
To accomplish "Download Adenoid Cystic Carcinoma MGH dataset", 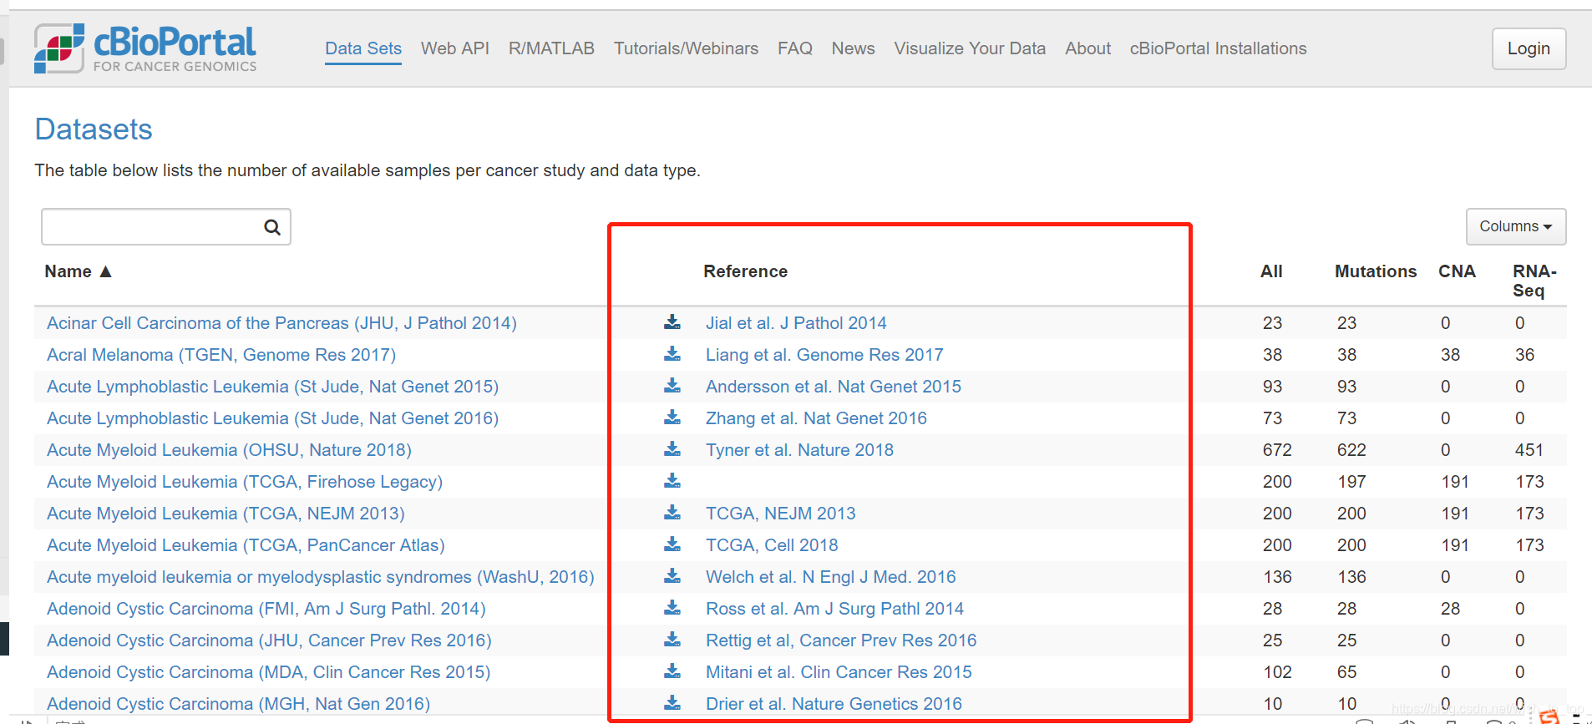I will click(x=672, y=703).
